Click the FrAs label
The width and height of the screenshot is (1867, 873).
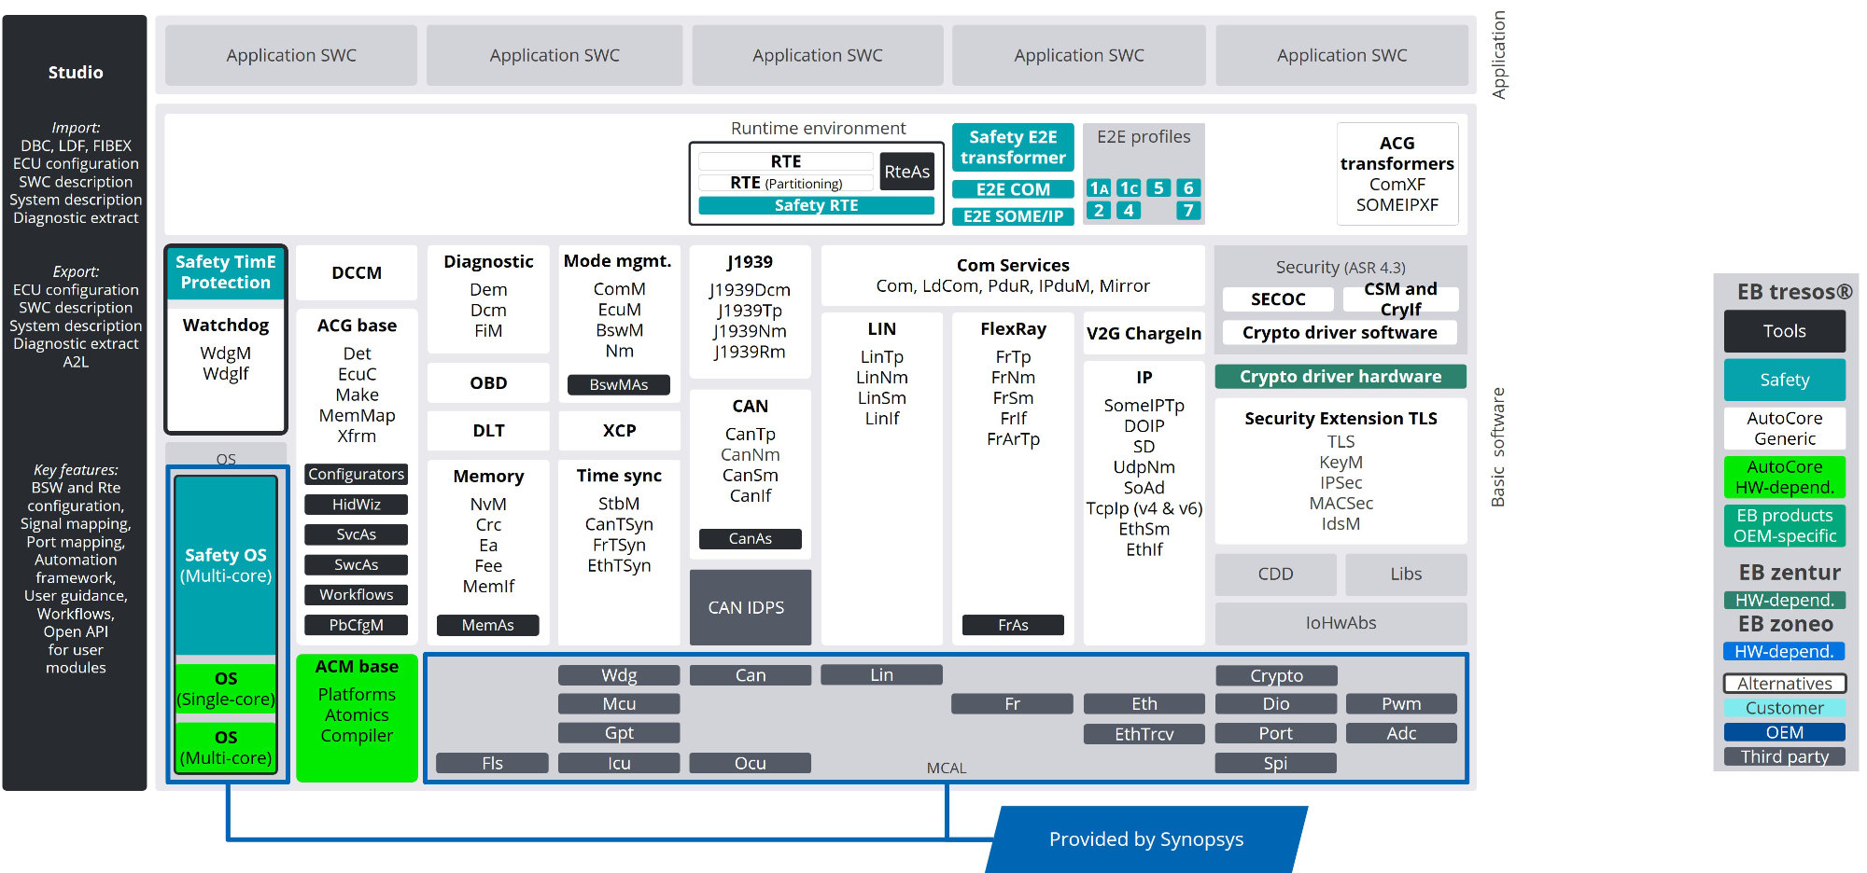point(1013,625)
